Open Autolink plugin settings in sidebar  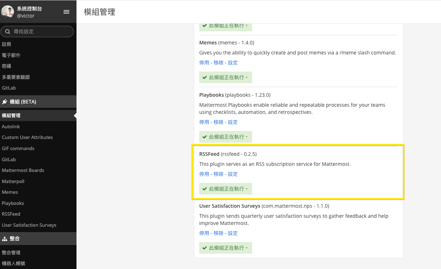click(x=11, y=126)
